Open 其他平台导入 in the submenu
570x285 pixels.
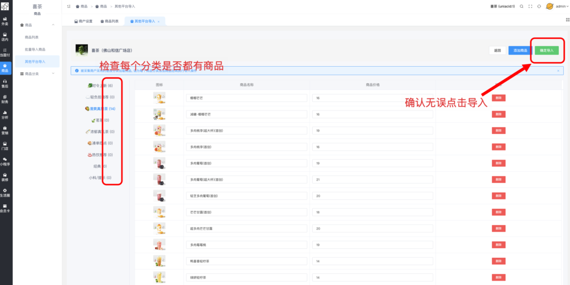[35, 62]
